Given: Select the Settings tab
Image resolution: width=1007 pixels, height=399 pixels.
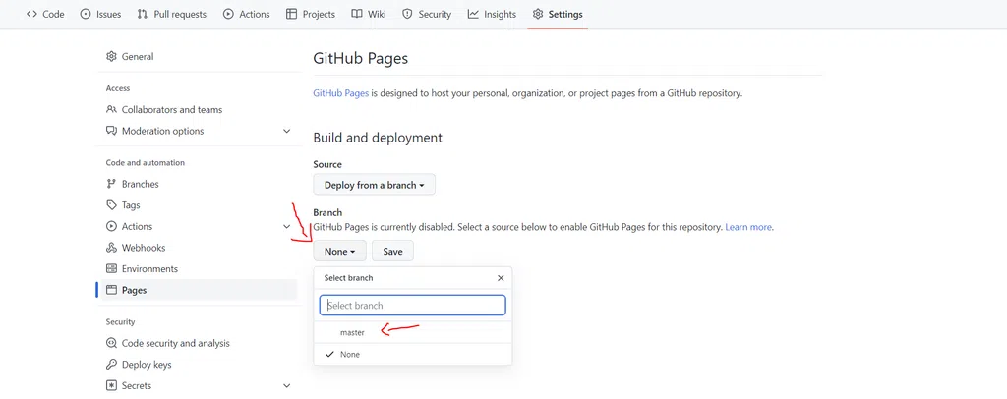Looking at the screenshot, I should (558, 14).
